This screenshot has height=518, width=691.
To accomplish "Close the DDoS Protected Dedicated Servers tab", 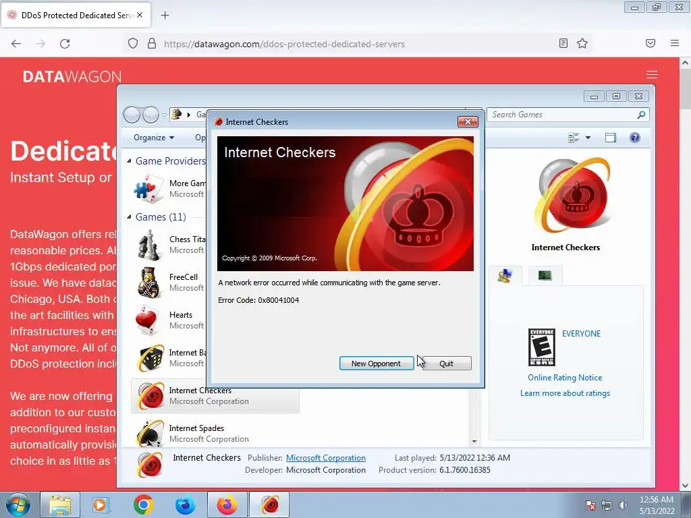I will tap(140, 15).
